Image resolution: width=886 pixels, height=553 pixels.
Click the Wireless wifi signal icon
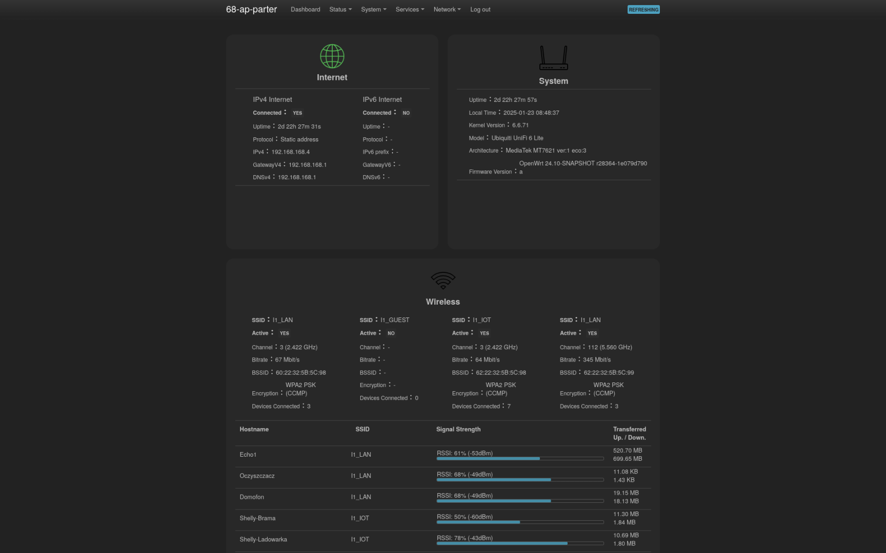point(442,280)
